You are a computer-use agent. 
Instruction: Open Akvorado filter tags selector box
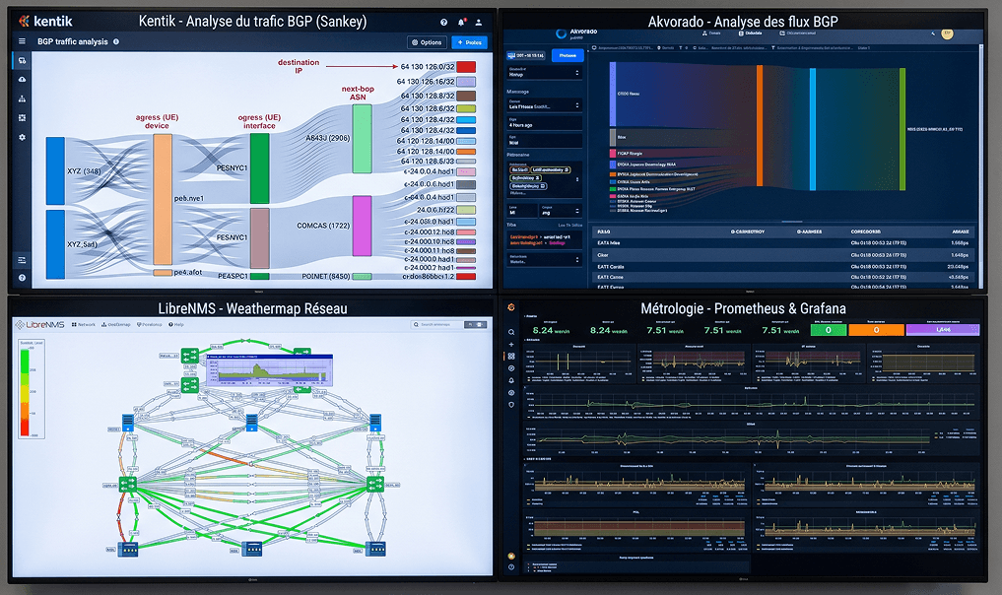(x=544, y=179)
